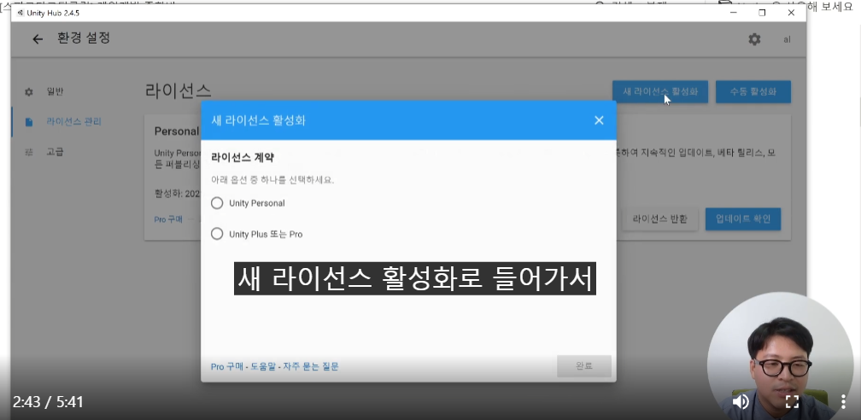Screen dimensions: 861x420
Task: Click the 라이선스 반환 button
Action: coord(659,219)
